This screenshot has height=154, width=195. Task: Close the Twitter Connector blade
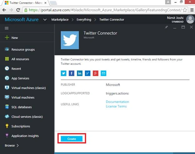tap(191, 27)
